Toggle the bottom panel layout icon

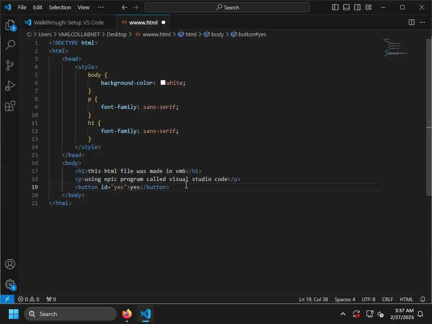tap(346, 8)
